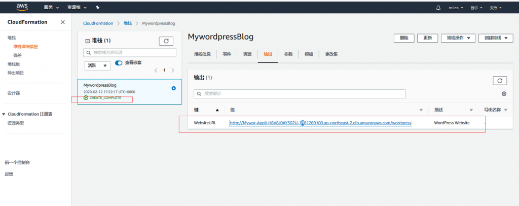Image resolution: width=519 pixels, height=206 pixels.
Task: Open the miles account dropdown
Action: [x=456, y=8]
